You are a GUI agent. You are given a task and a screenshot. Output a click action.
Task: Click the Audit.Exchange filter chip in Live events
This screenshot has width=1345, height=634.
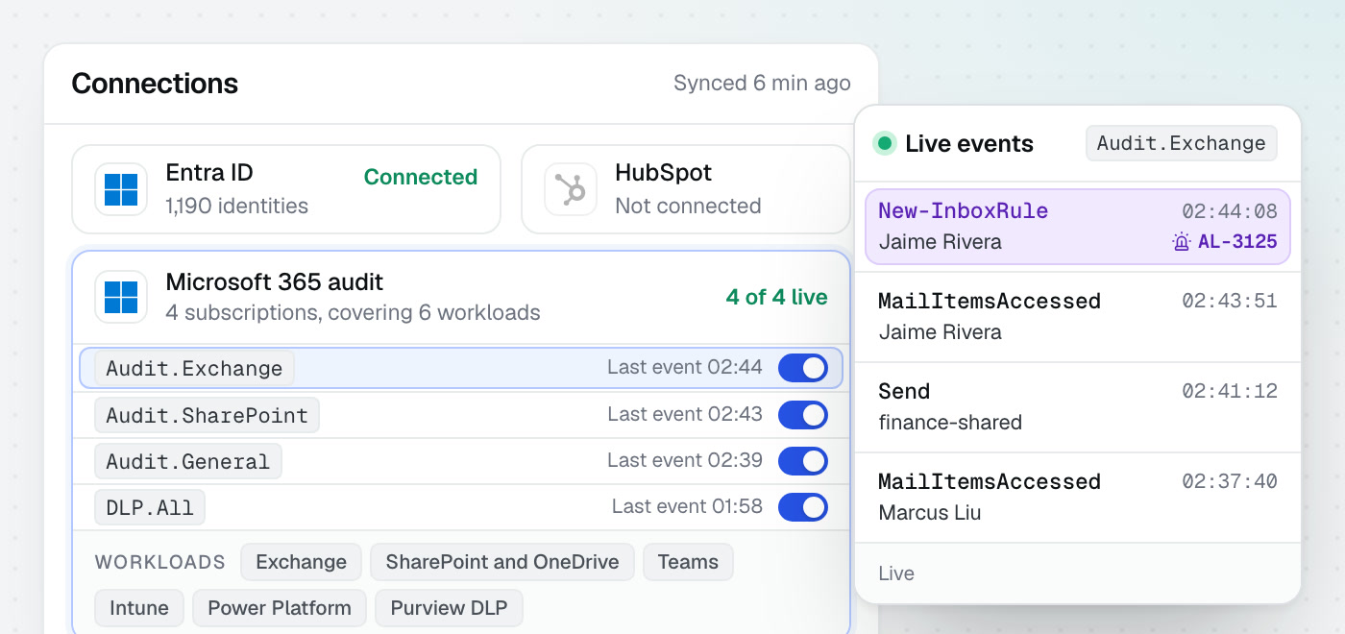point(1182,143)
